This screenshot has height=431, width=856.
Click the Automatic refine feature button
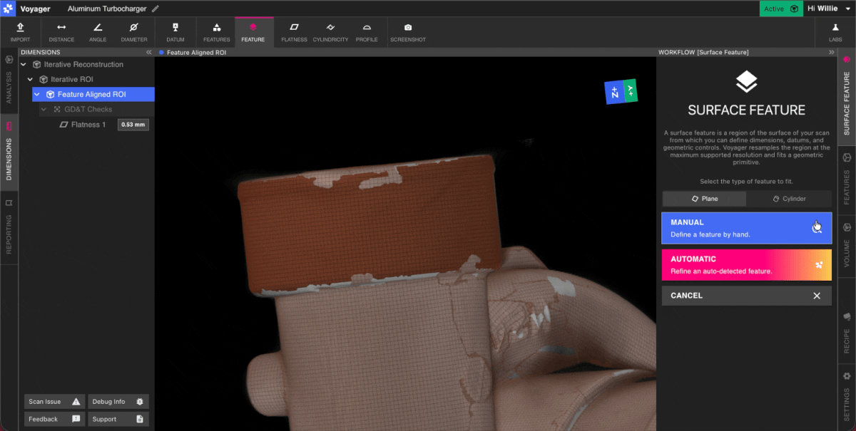(746, 264)
